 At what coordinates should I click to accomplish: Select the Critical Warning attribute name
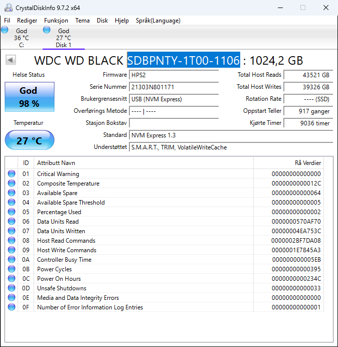pos(58,174)
